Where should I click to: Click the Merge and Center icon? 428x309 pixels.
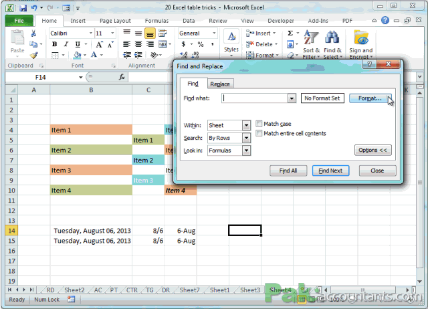coord(163,44)
